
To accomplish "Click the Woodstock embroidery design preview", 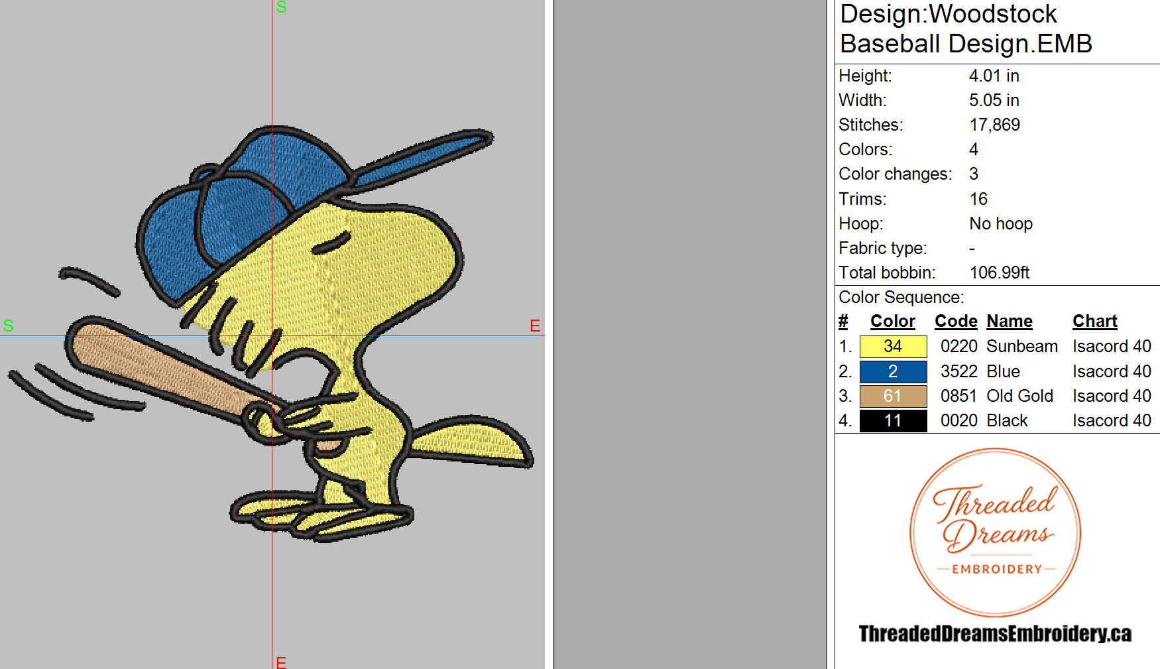I will (x=270, y=334).
